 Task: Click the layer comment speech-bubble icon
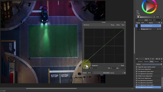[x=137, y=59]
